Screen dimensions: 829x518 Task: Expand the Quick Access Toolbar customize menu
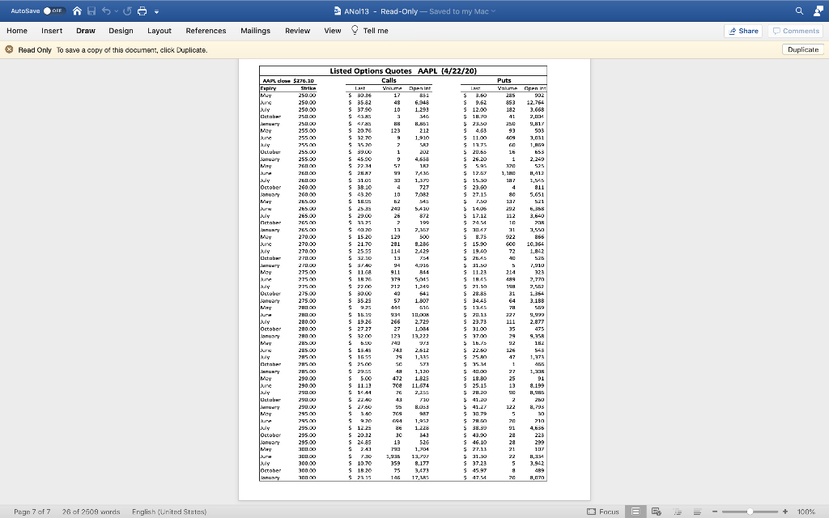tap(157, 11)
